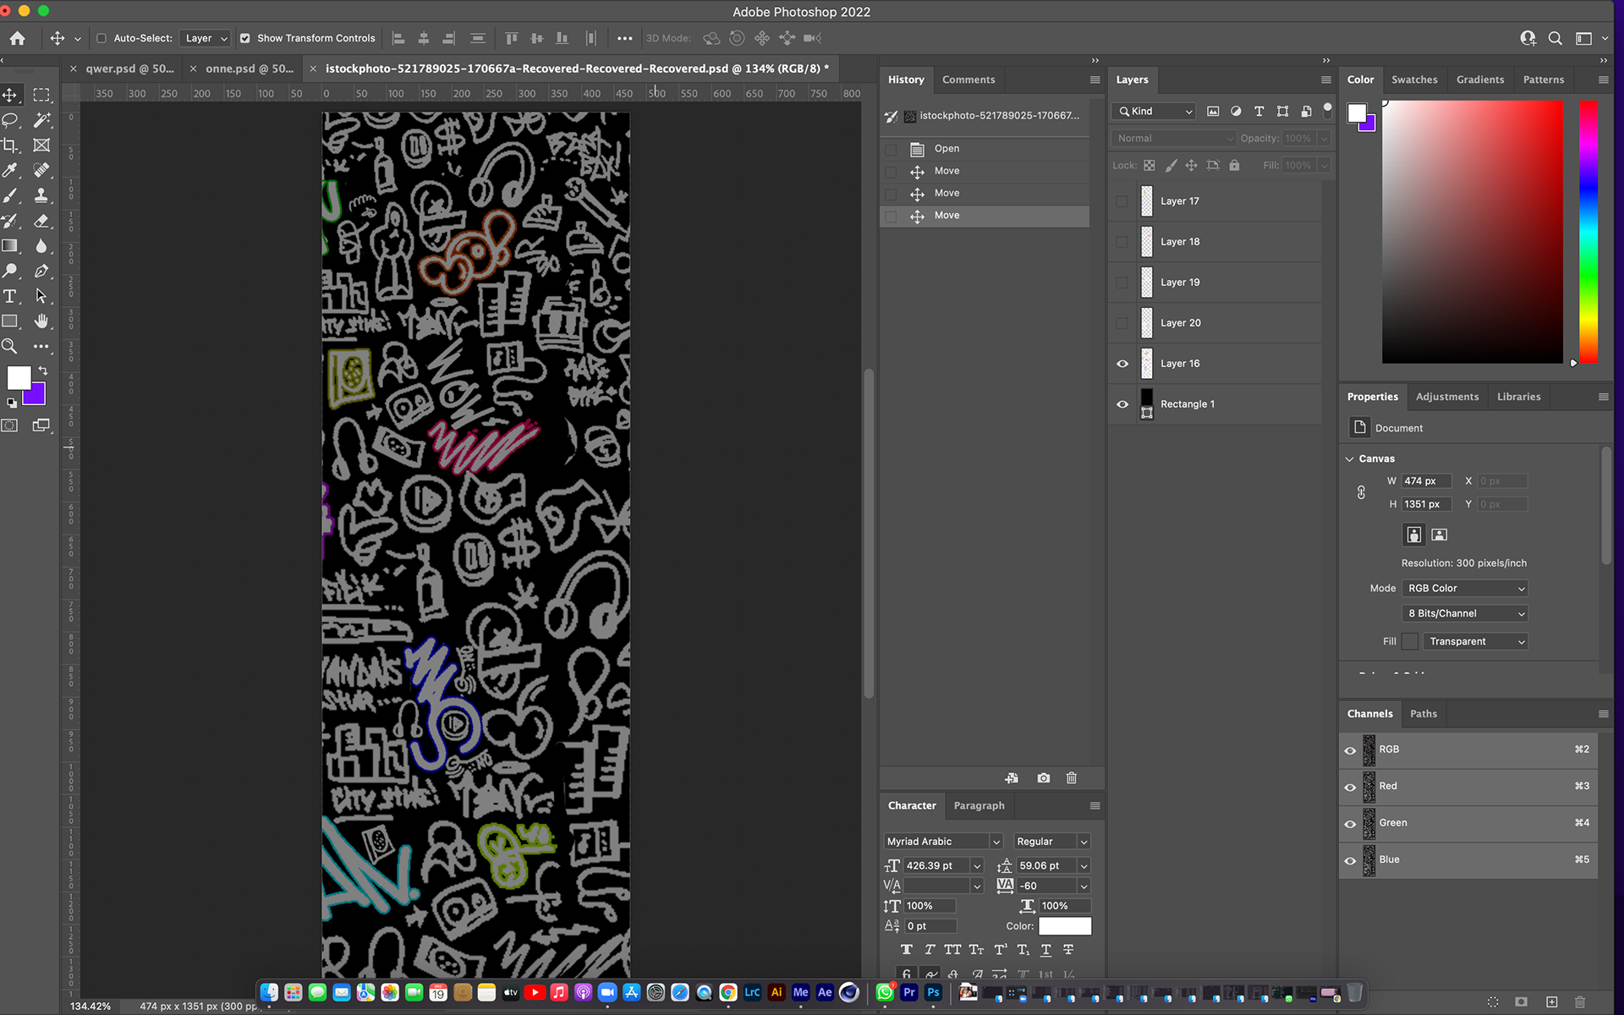Click the font size field 426.39 pt
The width and height of the screenshot is (1624, 1015).
pos(935,866)
